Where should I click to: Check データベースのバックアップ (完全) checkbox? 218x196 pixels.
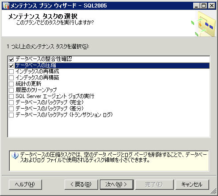pyautogui.click(x=11, y=102)
